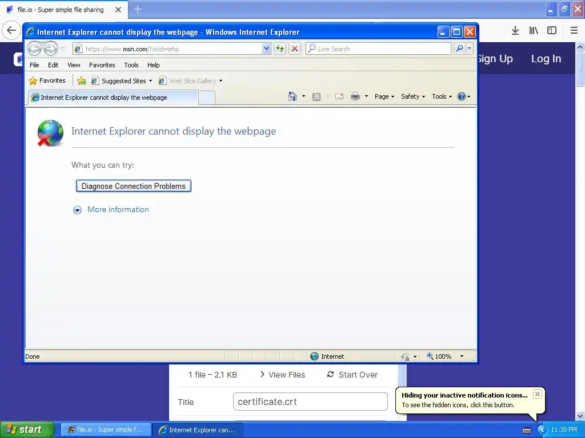Click Diagnose Connection Problems button
This screenshot has height=438, width=585.
(134, 186)
